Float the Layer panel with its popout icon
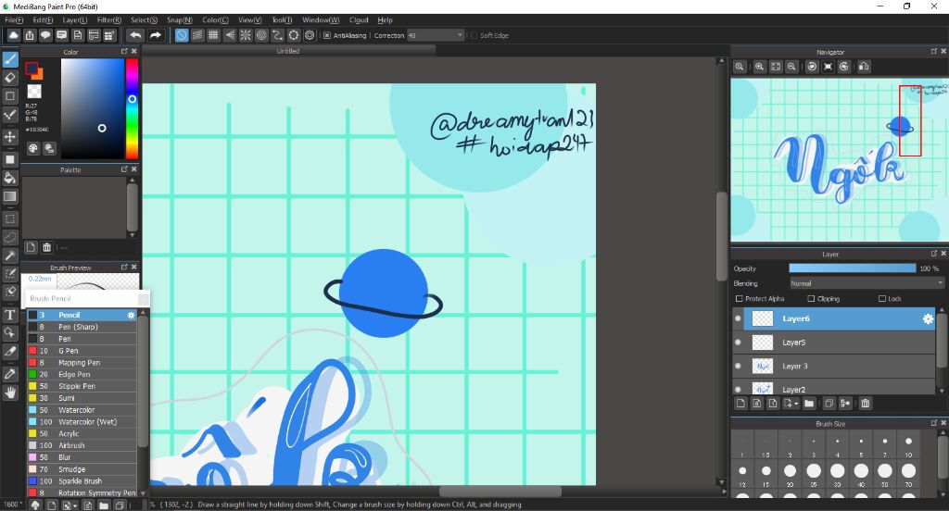The width and height of the screenshot is (949, 511). 934,254
